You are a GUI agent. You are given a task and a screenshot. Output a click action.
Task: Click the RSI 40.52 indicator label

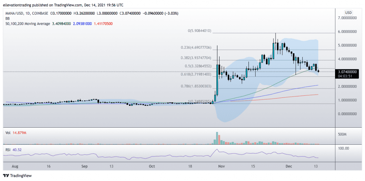(14, 150)
